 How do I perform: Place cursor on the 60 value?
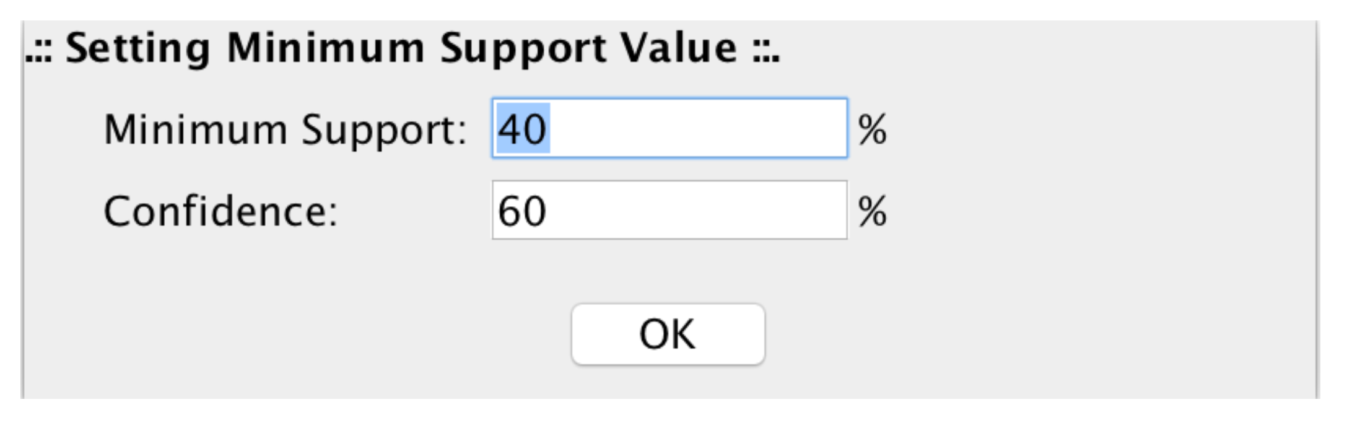[522, 211]
